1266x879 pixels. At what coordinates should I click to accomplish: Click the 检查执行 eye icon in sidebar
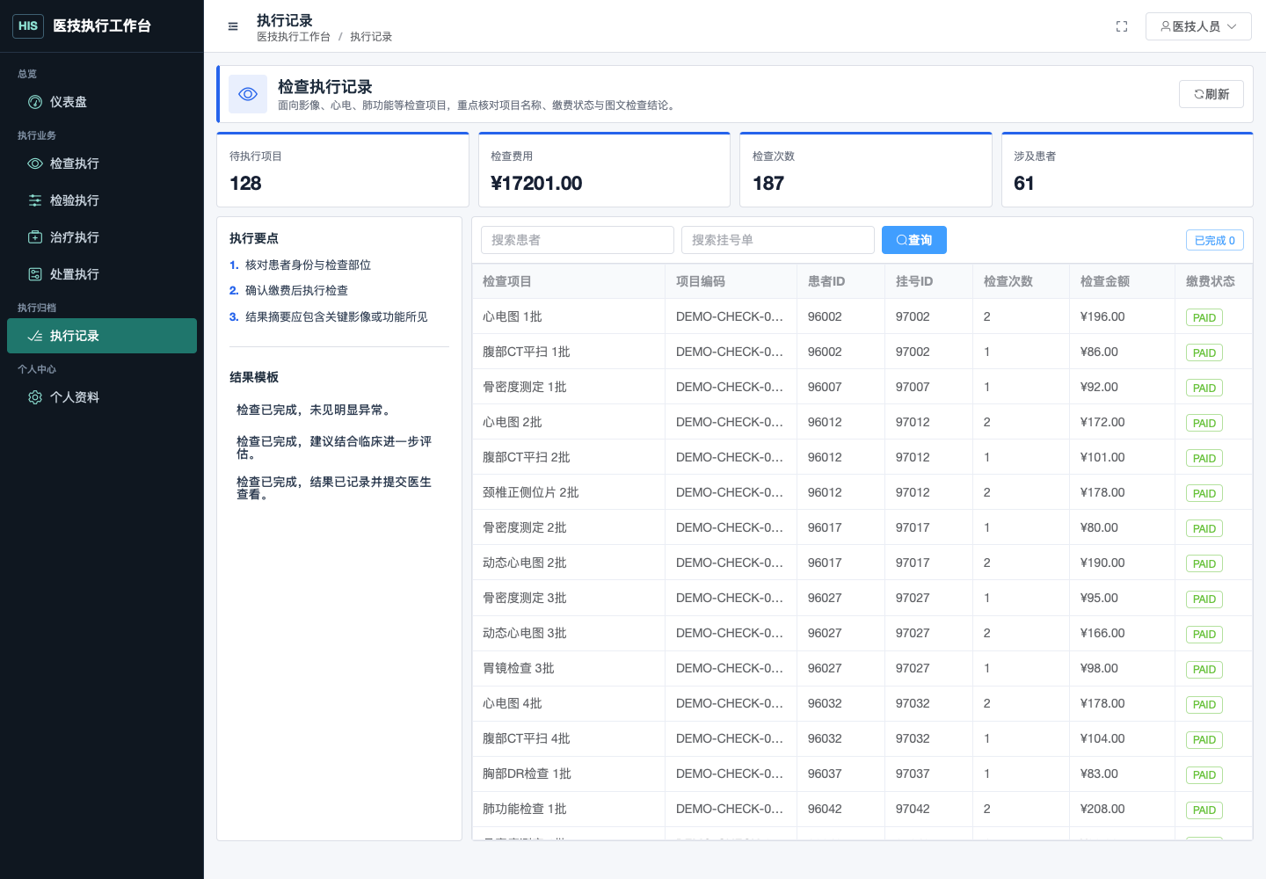click(x=35, y=163)
